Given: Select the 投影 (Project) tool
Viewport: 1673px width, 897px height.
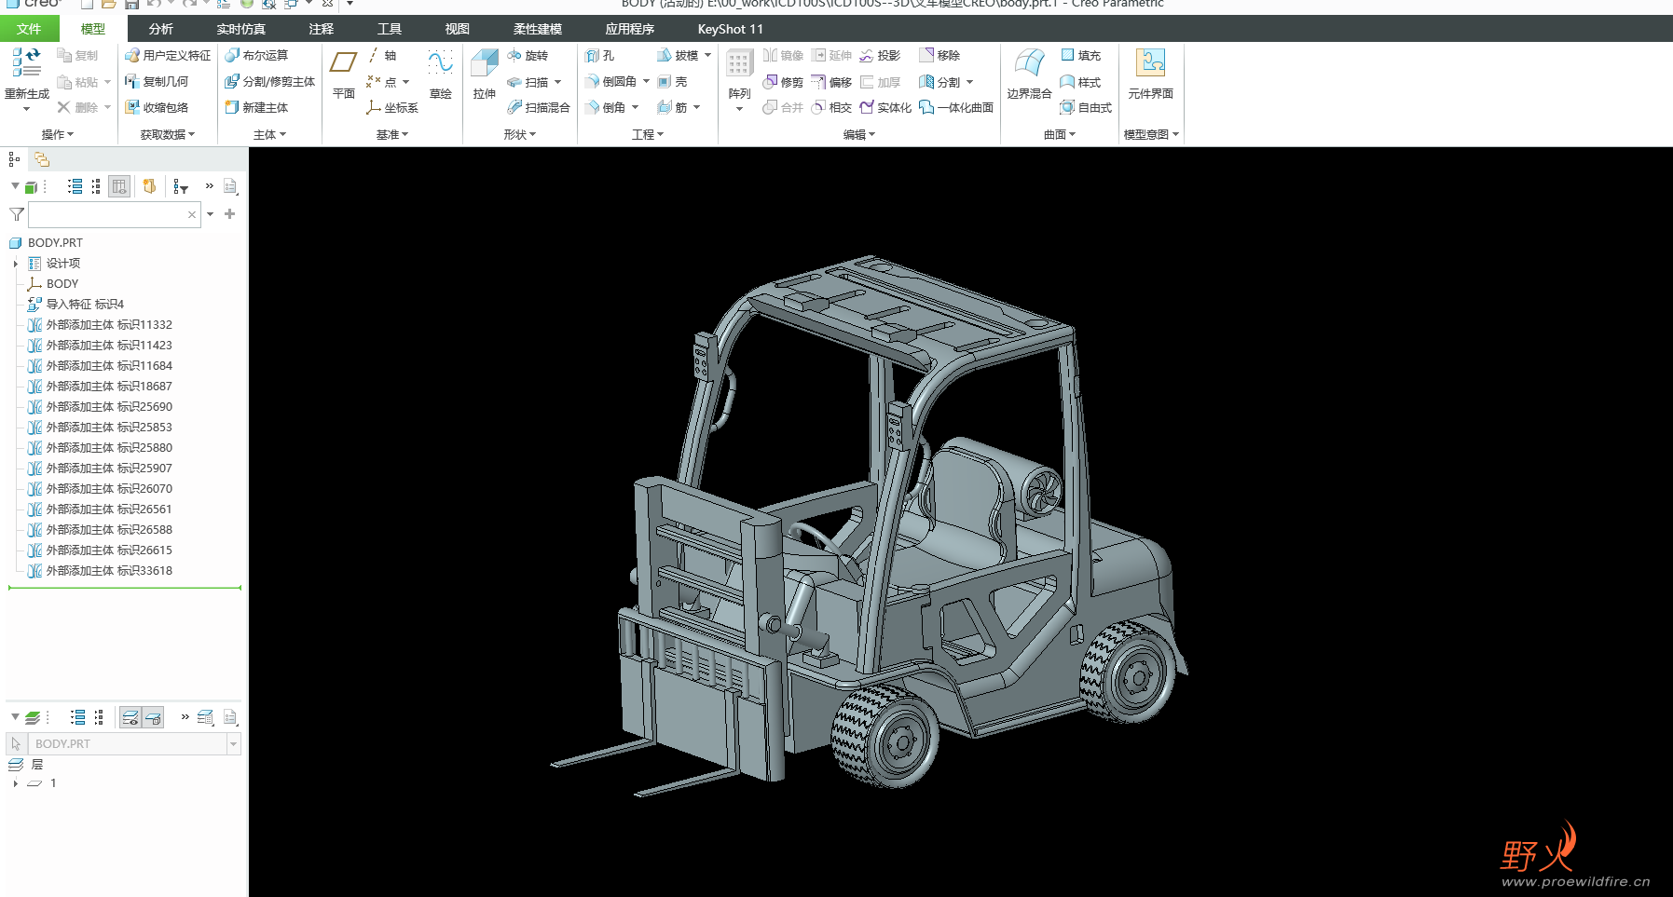Looking at the screenshot, I should (x=880, y=56).
